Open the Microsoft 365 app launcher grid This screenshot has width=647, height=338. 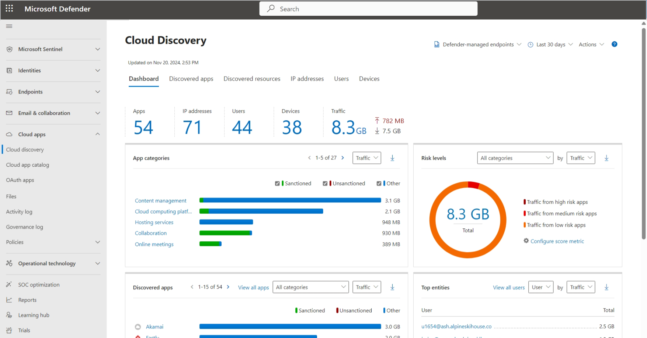pyautogui.click(x=9, y=8)
